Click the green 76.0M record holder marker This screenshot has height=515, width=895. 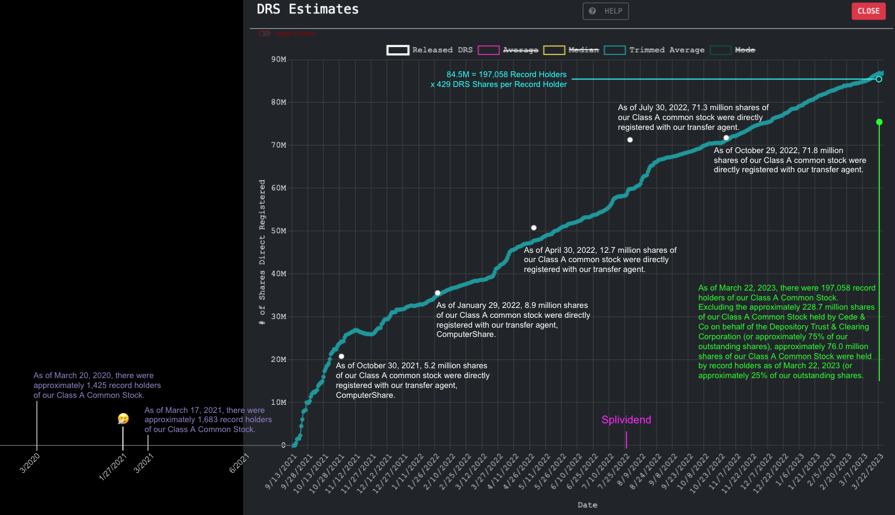[x=879, y=122]
